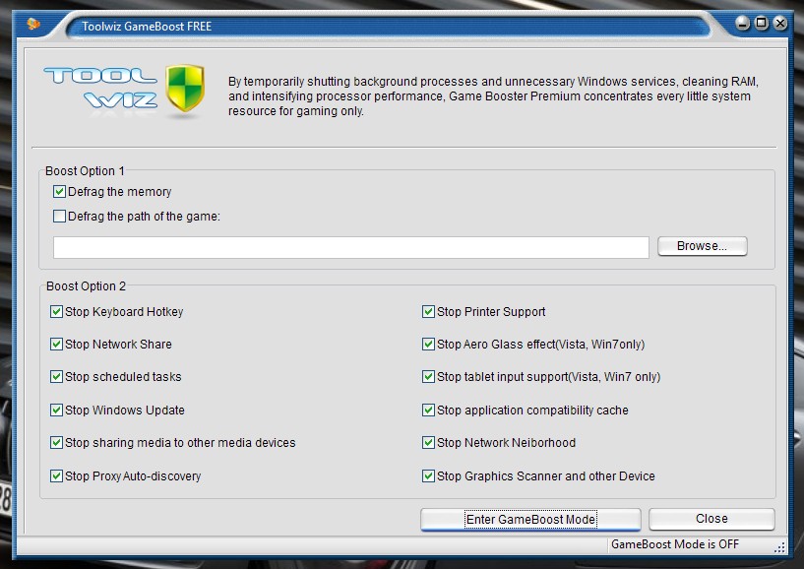Click the 'Boost Option 1' group label
The height and width of the screenshot is (569, 804).
(x=85, y=171)
